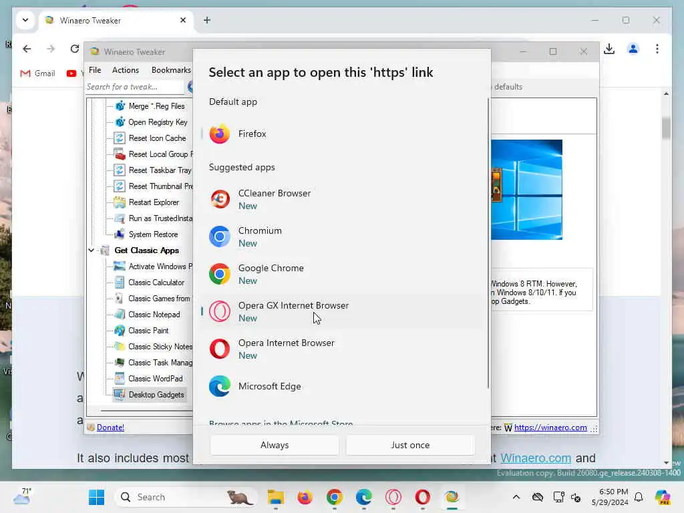Select Open Registry Key in the tree
This screenshot has width=684, height=513.
click(158, 122)
